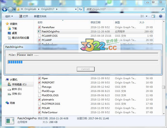Click the Plot3DGL.OGS file icon

coord(40,95)
